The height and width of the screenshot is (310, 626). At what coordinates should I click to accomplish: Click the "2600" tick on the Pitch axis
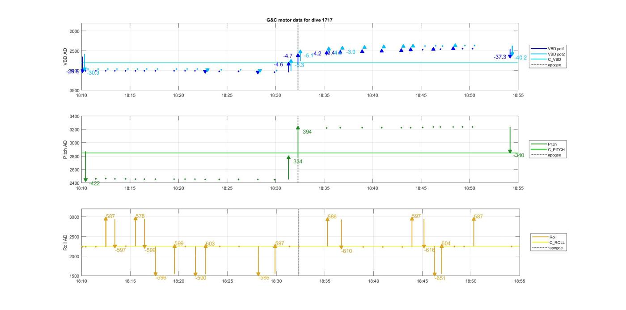coord(74,170)
